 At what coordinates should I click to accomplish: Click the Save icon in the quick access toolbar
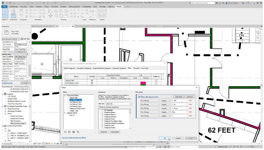(x=10, y=3)
